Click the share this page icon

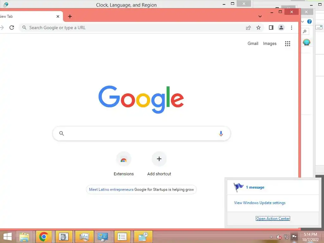pyautogui.click(x=248, y=28)
